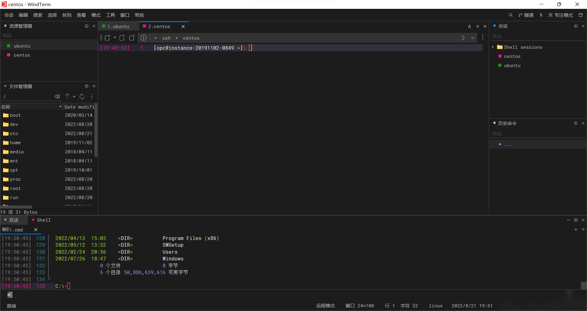The image size is (587, 311).
Task: Close the 文件管理器 panel
Action: pyautogui.click(x=94, y=86)
